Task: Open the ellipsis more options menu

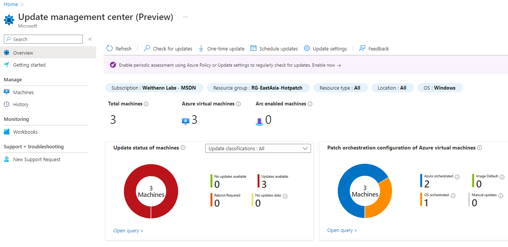Action: click(x=185, y=17)
